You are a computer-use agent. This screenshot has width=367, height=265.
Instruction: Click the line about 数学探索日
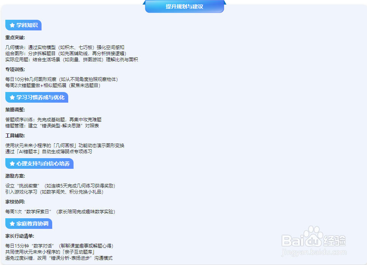tap(60, 211)
